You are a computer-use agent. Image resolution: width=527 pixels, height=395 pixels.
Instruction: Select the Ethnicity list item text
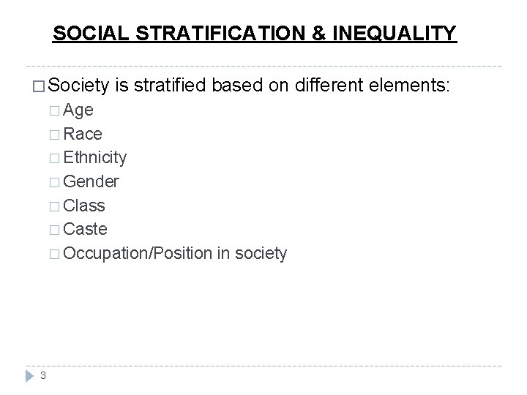coord(94,158)
